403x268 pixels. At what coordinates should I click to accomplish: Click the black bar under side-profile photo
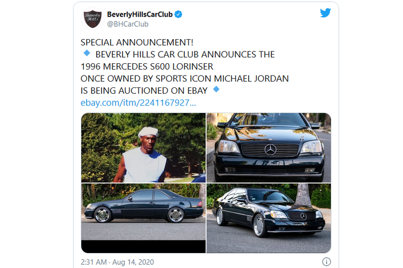click(143, 247)
